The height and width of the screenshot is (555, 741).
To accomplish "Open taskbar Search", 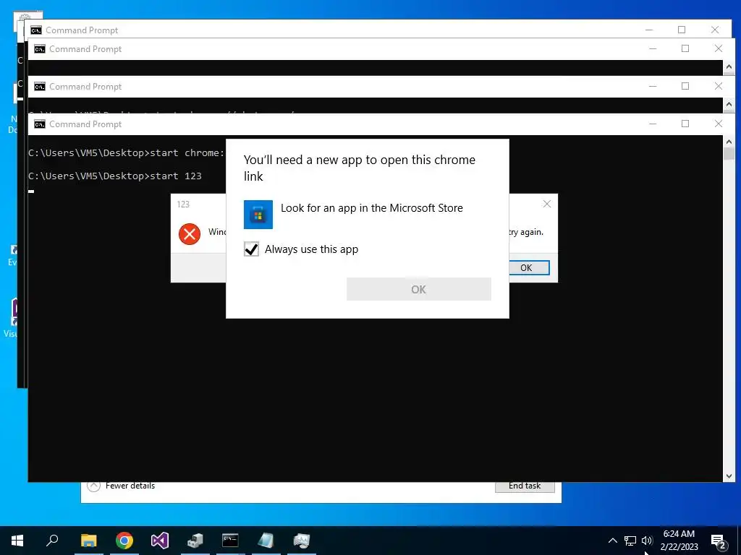I will [52, 541].
